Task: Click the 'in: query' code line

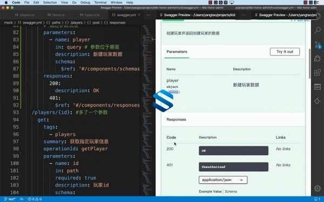Action: tap(68, 47)
